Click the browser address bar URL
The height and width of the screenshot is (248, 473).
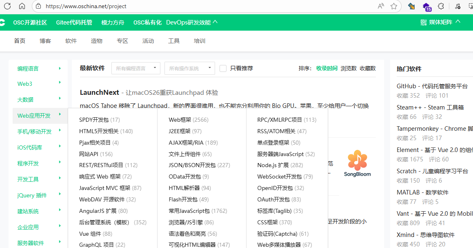pyautogui.click(x=86, y=6)
